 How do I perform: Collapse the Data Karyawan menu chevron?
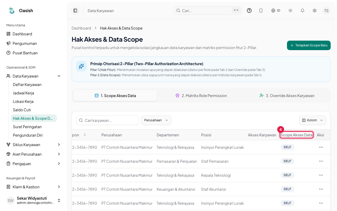pos(59,76)
